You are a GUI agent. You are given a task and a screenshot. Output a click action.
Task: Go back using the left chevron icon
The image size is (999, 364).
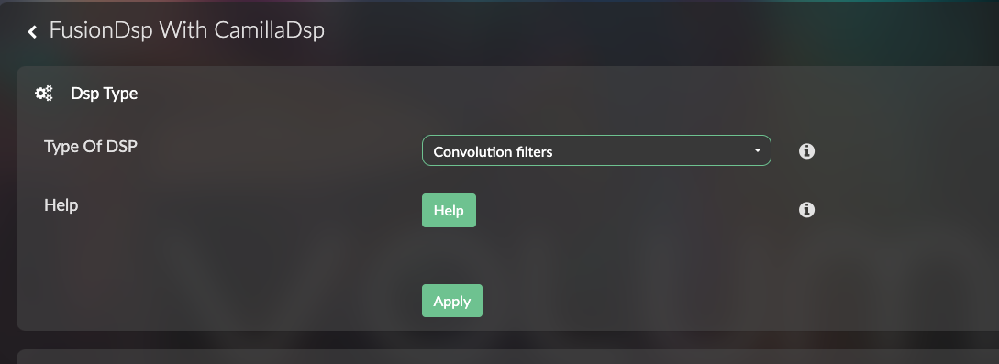32,31
